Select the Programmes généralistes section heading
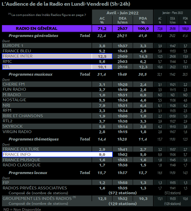Viewport: 191px width, 211px height. (x=34, y=36)
